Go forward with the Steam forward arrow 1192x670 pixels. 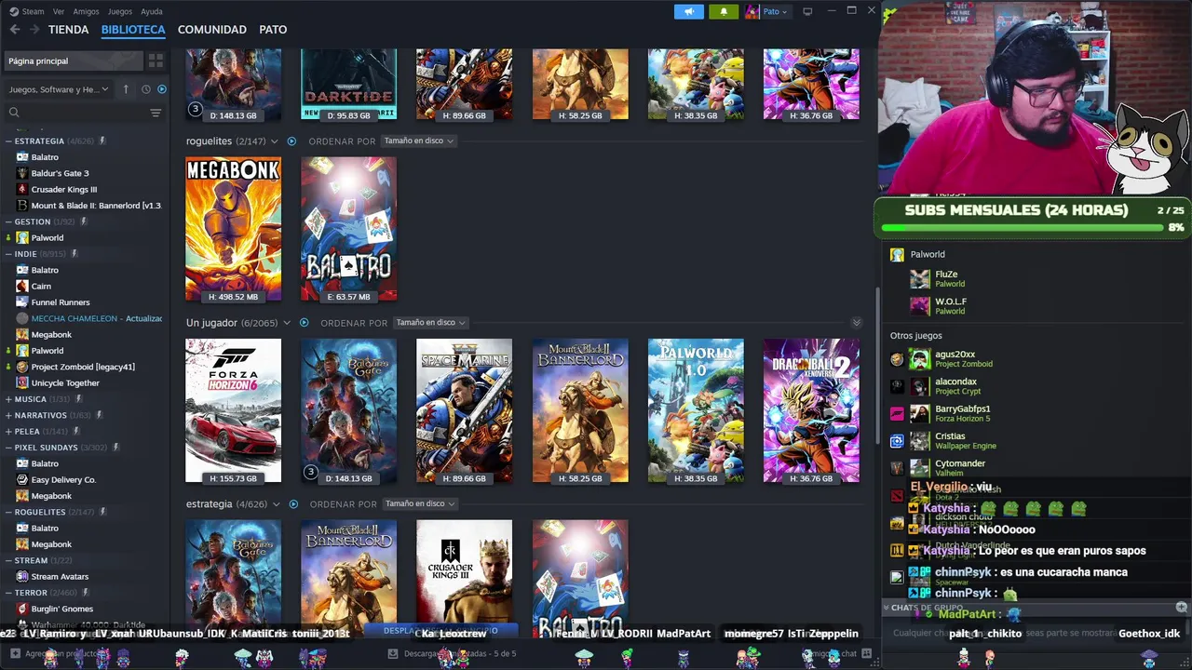34,30
